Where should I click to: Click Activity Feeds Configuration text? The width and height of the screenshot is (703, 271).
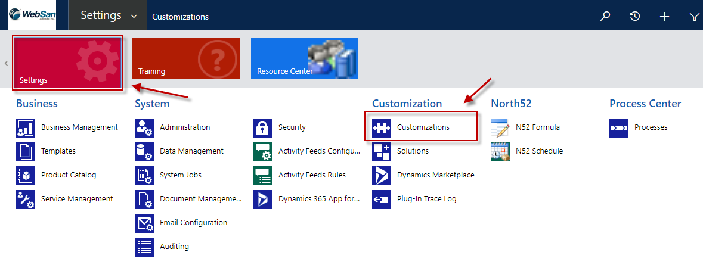[319, 151]
